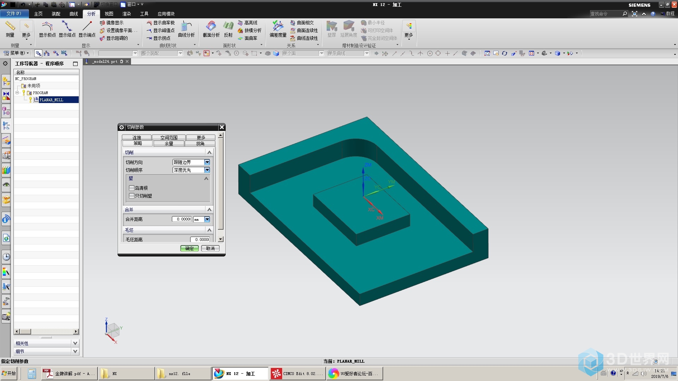Toggle the 岛清根 checkbox
678x381 pixels.
click(132, 188)
